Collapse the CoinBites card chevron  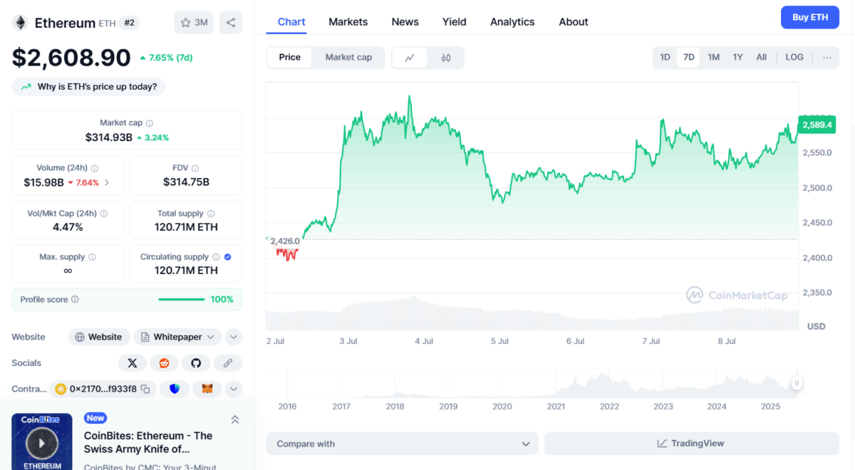(234, 420)
